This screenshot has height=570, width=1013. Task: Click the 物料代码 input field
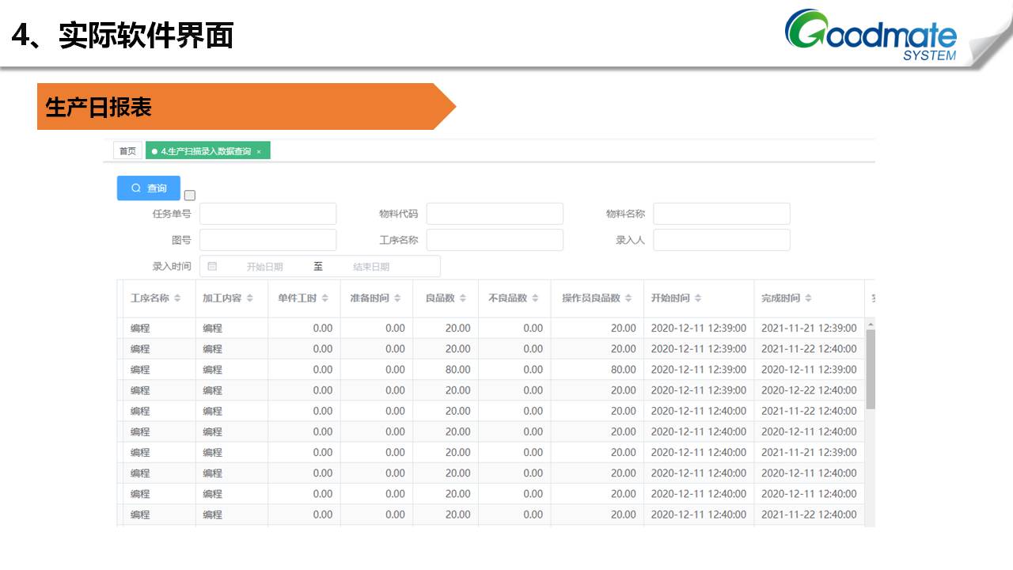coord(495,214)
